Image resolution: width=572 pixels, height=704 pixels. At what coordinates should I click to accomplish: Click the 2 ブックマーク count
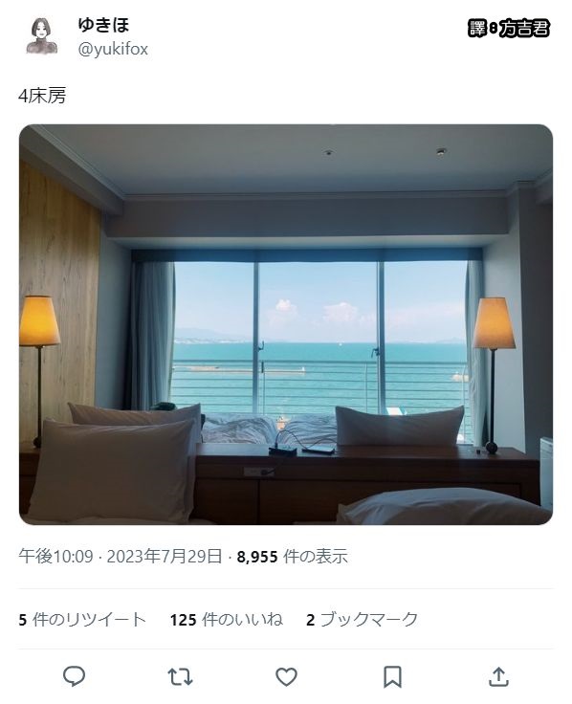click(x=362, y=620)
